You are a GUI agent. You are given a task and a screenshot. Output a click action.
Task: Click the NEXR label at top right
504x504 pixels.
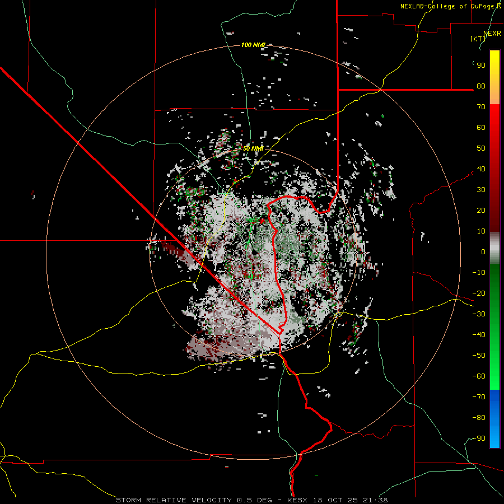(x=492, y=34)
